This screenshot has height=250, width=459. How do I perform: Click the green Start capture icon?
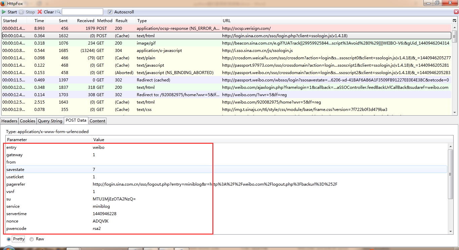click(4, 12)
